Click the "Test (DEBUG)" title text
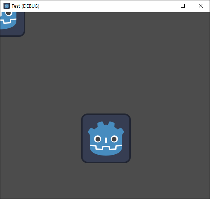 pyautogui.click(x=25, y=6)
